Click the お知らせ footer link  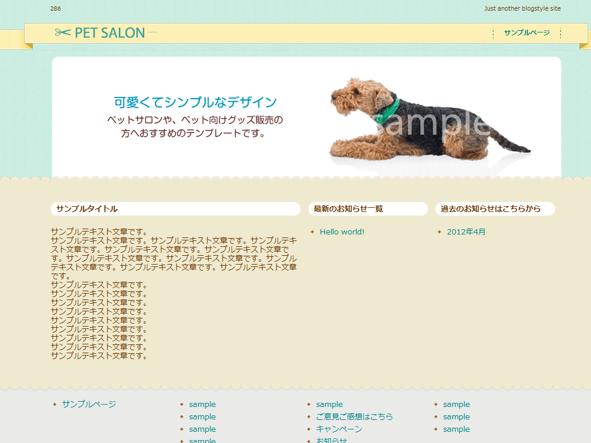(332, 440)
